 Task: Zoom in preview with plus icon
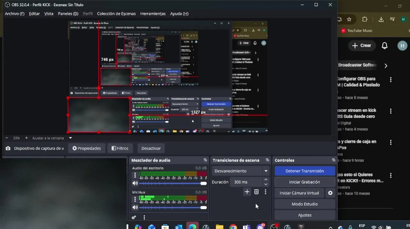[27, 138]
